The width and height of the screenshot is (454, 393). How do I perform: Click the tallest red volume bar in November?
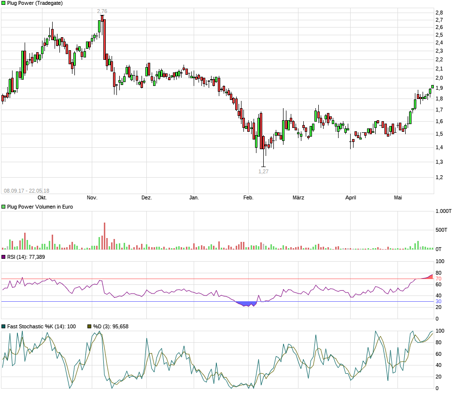pyautogui.click(x=104, y=236)
